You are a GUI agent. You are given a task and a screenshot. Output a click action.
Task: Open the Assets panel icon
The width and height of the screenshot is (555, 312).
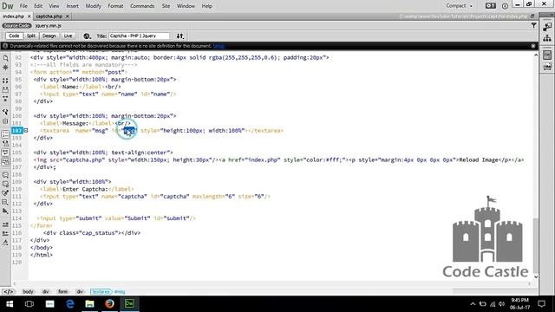click(x=547, y=67)
